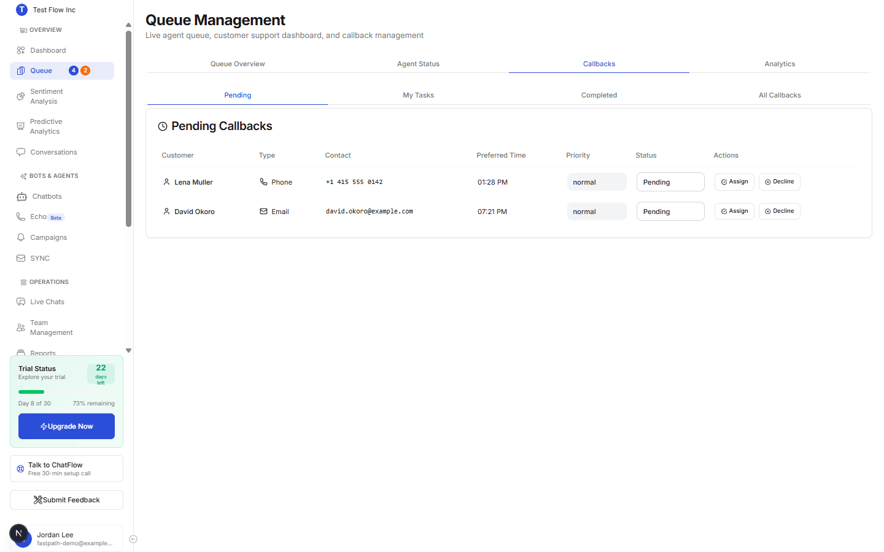Open Jordan Lee user profile menu
884x552 pixels.
tap(66, 539)
